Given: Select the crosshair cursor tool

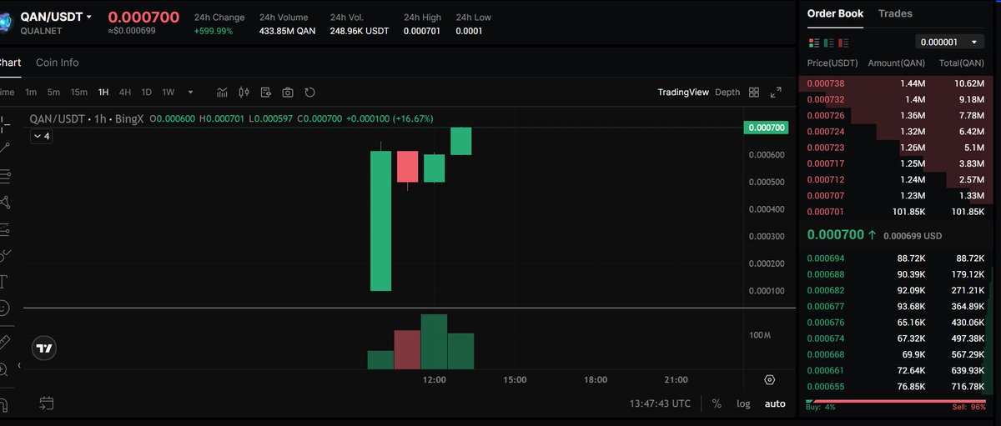Looking at the screenshot, I should (4, 123).
